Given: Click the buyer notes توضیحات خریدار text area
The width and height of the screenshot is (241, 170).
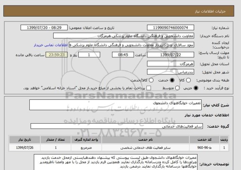Looking at the screenshot, I should point(115,162).
